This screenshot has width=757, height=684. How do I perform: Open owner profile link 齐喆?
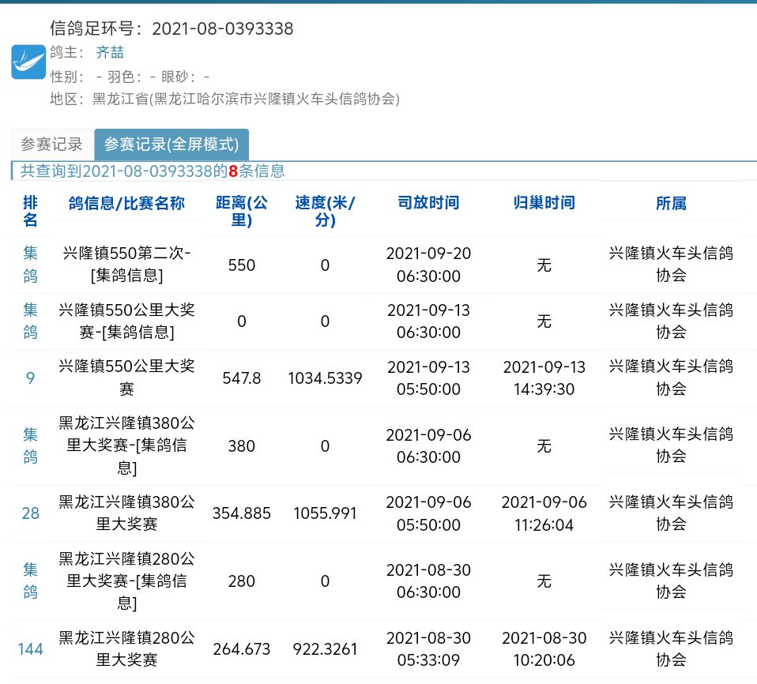point(110,53)
